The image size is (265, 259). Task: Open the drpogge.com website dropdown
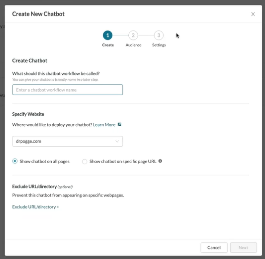point(67,141)
